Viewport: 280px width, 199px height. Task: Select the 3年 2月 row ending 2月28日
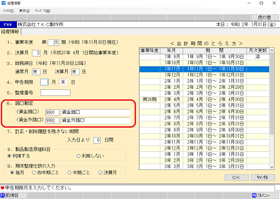[205, 161]
